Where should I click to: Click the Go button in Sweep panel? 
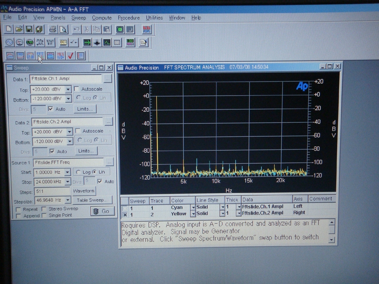point(103,211)
